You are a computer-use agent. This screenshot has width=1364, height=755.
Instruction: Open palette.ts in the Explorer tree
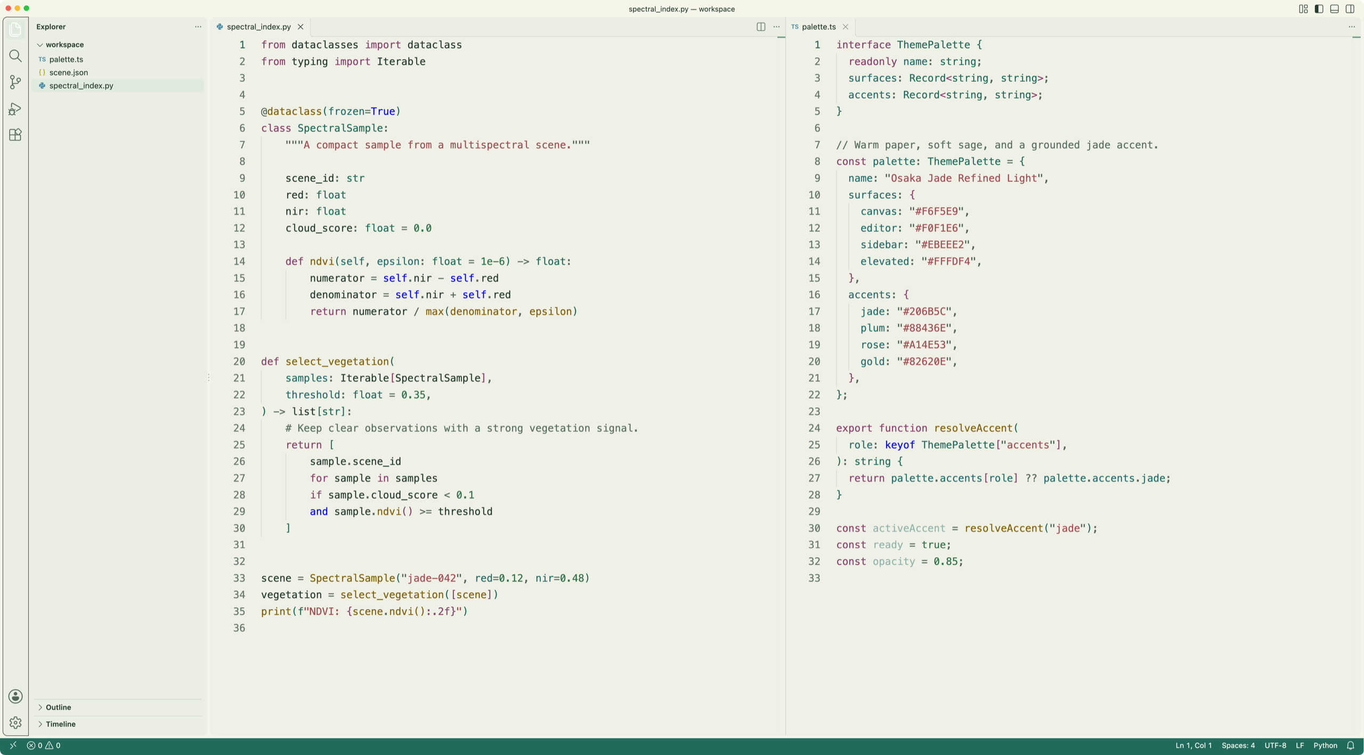pyautogui.click(x=118, y=59)
